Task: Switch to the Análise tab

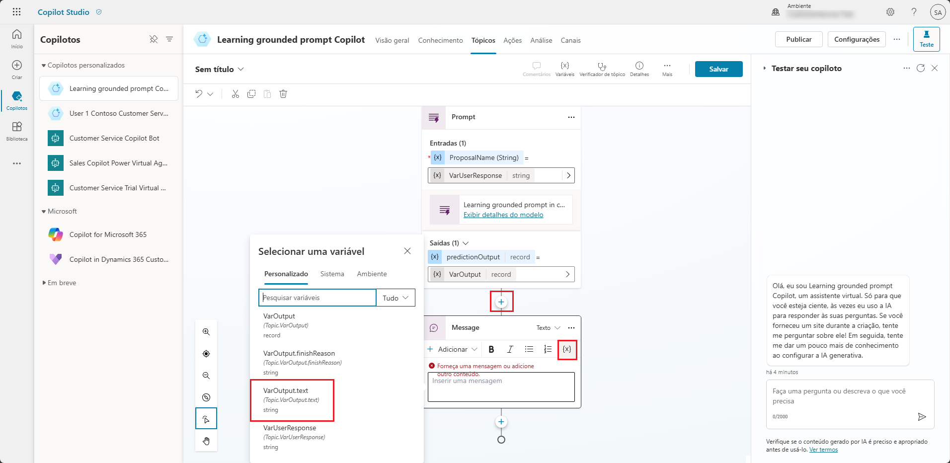Action: [x=541, y=40]
